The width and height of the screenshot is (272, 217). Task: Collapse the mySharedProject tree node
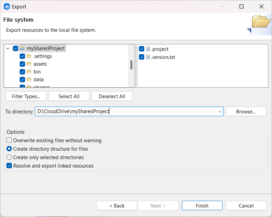point(7,48)
